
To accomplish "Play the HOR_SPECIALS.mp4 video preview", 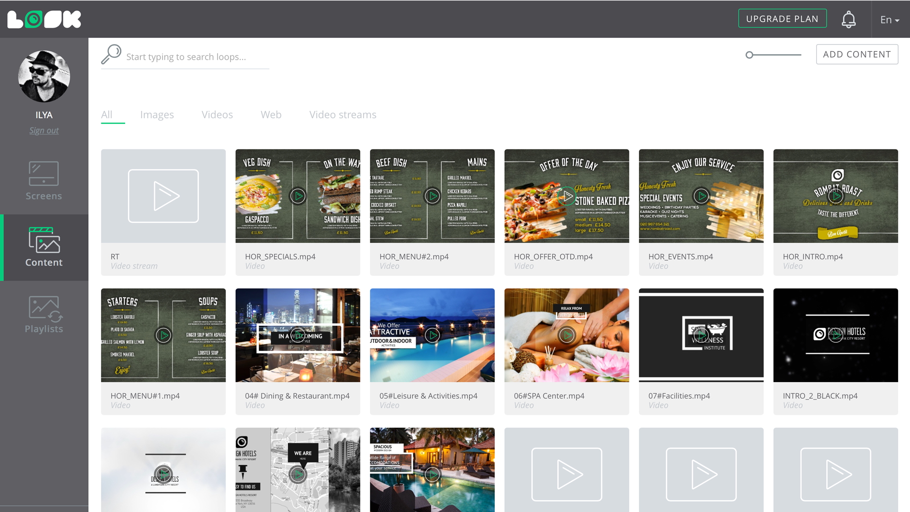I will point(298,196).
